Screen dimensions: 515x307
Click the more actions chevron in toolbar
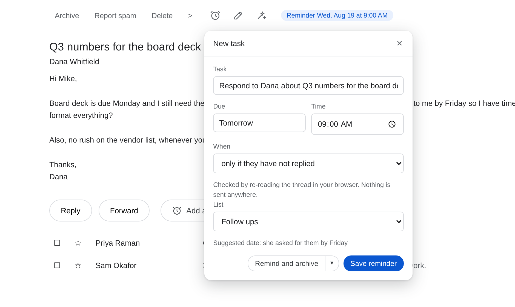tap(190, 16)
